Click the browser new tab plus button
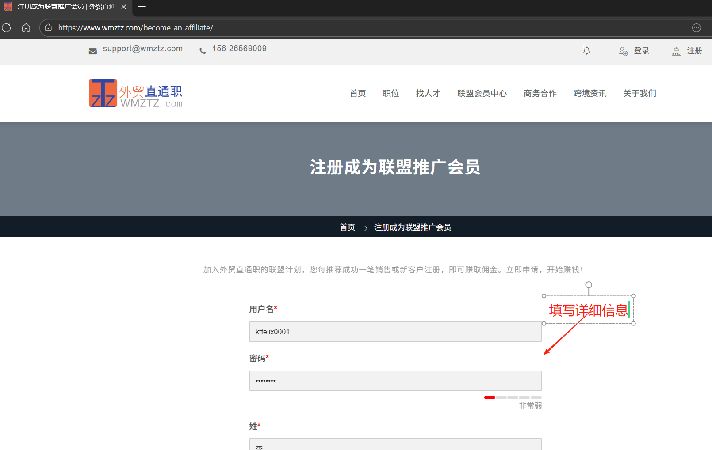Image resolution: width=712 pixels, height=450 pixels. 142,7
